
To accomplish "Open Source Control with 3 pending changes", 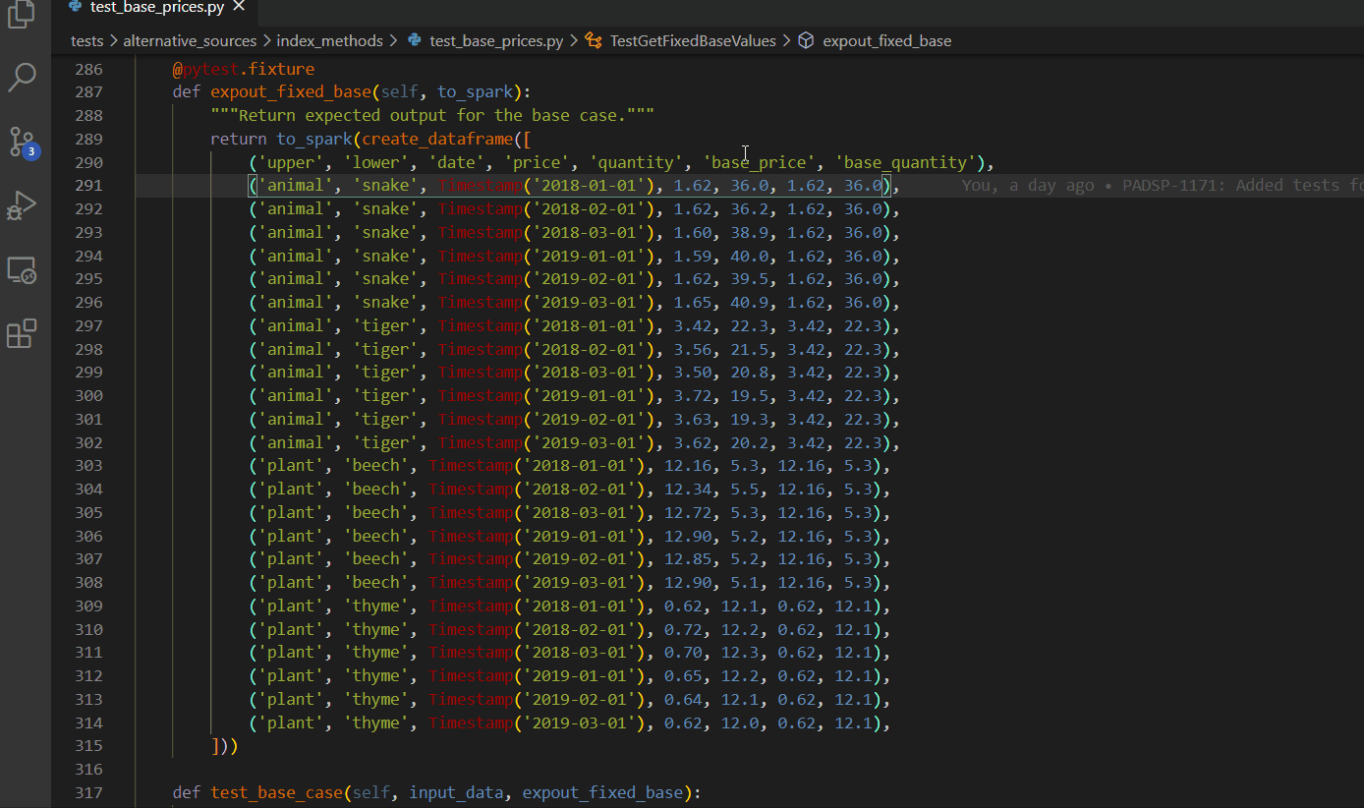I will pyautogui.click(x=22, y=142).
